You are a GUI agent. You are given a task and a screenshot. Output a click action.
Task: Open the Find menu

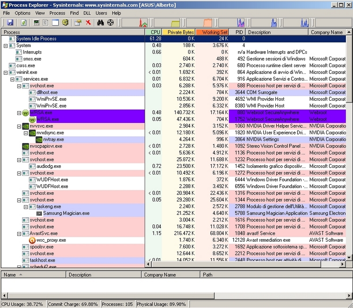[x=74, y=13]
